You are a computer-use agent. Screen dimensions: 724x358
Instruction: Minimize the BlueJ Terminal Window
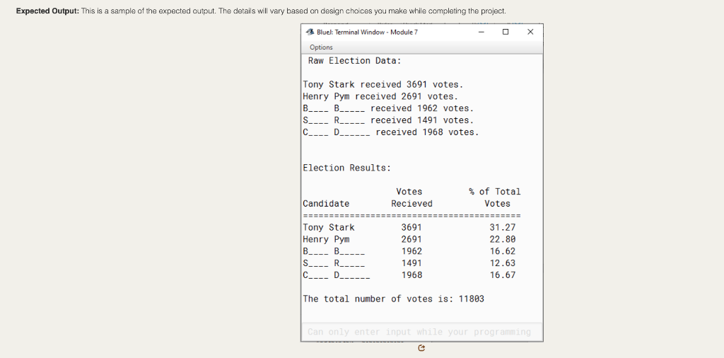(481, 32)
